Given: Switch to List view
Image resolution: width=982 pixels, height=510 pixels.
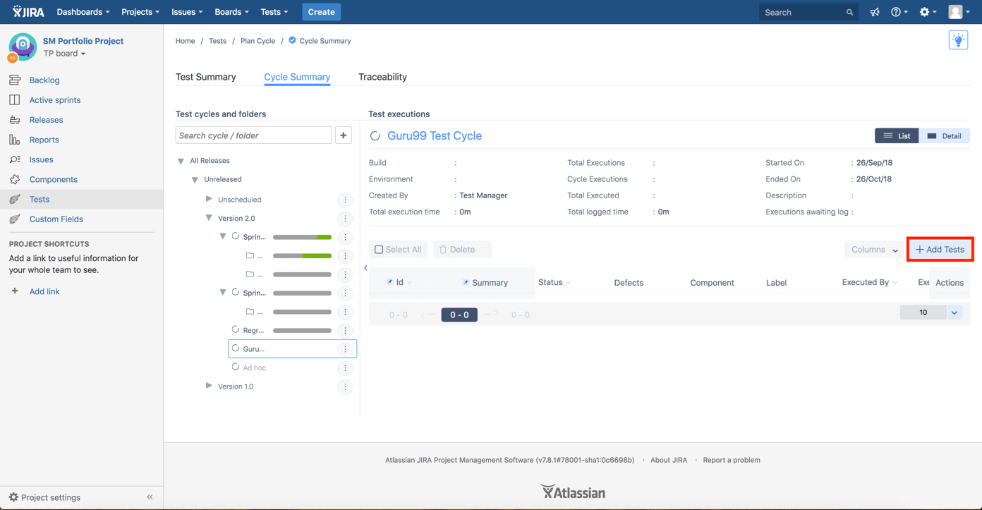Looking at the screenshot, I should 897,136.
